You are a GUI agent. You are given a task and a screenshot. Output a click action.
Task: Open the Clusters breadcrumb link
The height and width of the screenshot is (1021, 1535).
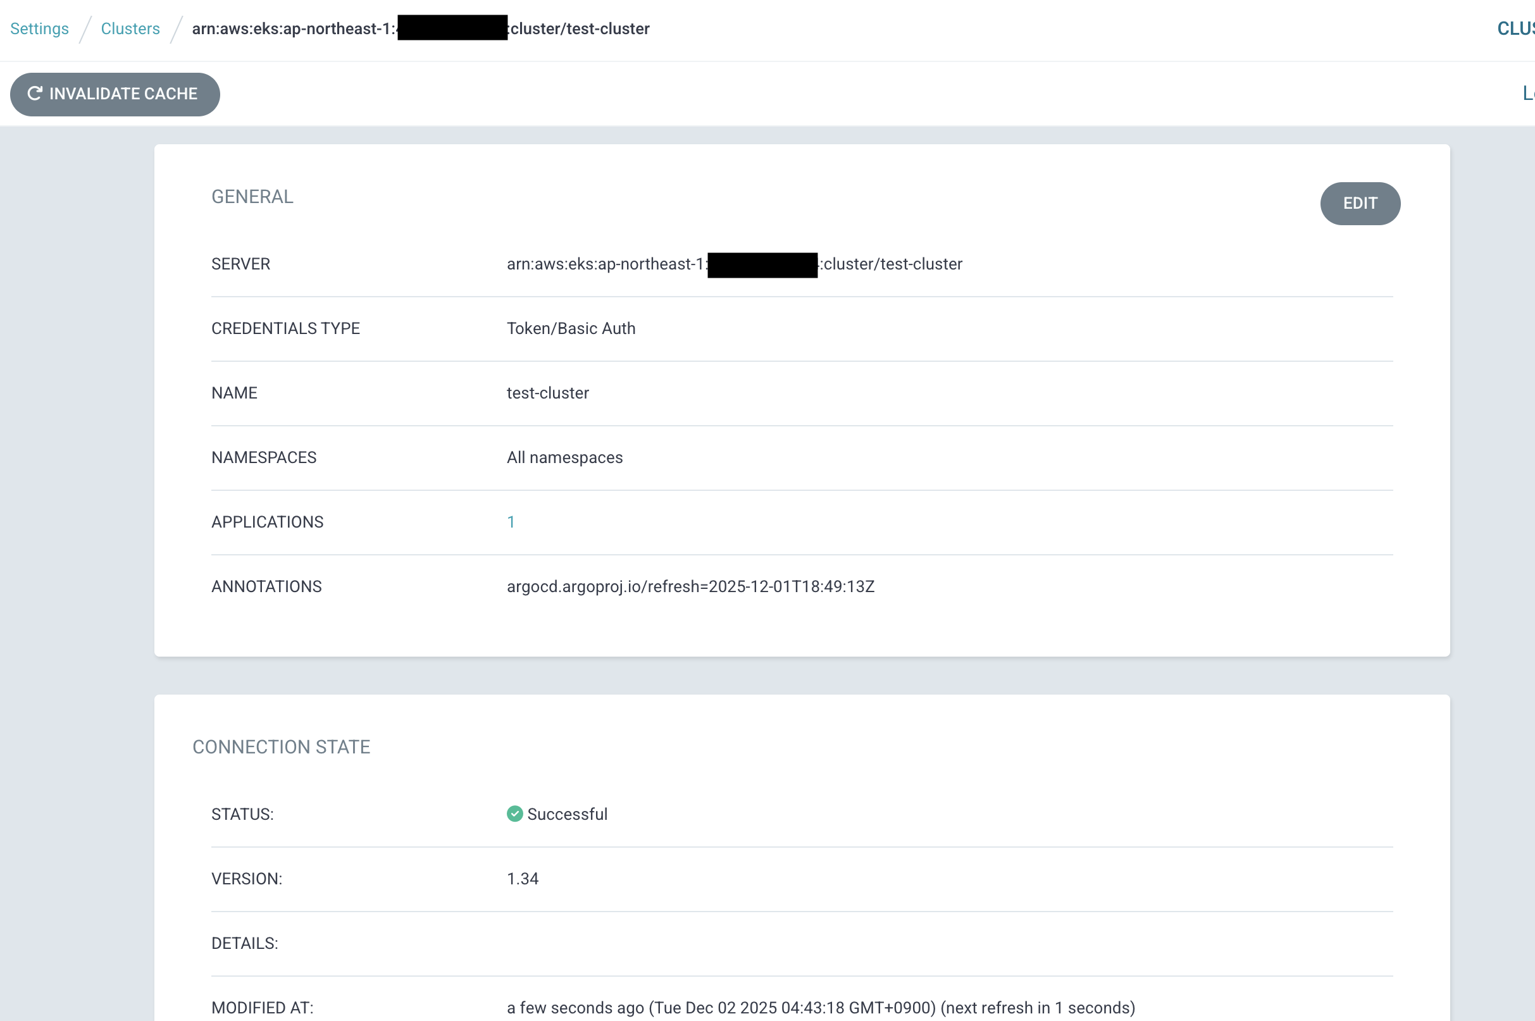click(130, 28)
